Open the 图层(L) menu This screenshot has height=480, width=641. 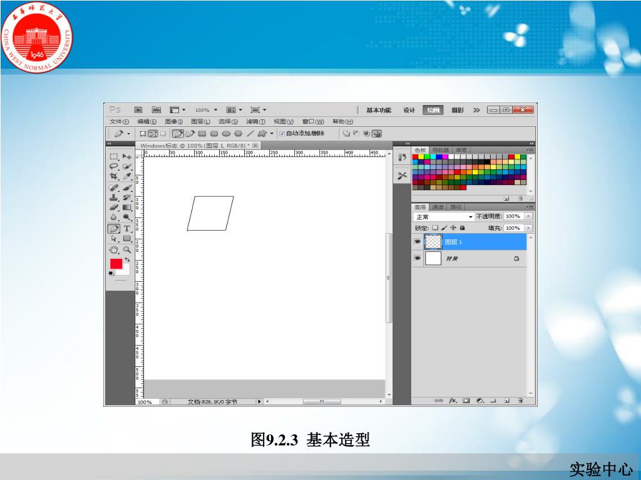200,122
